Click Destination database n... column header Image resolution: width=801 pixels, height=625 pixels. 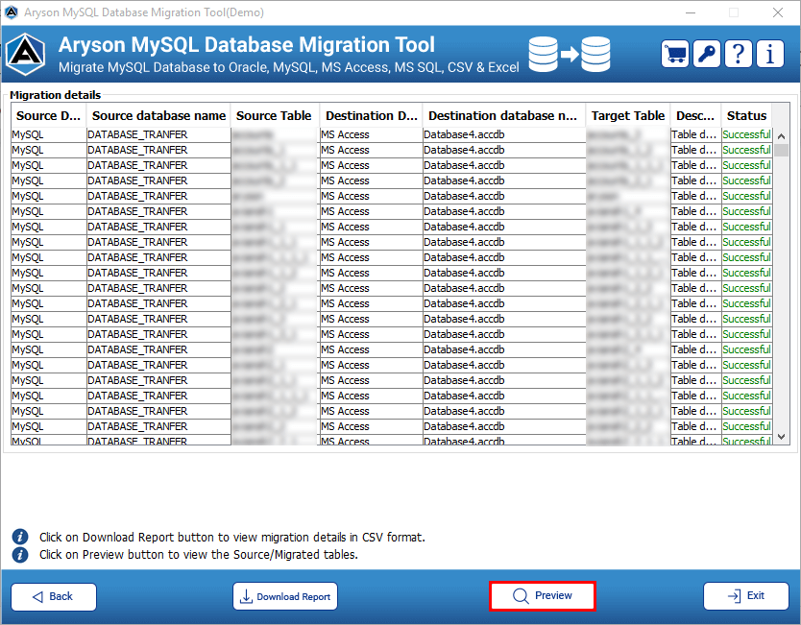[503, 116]
